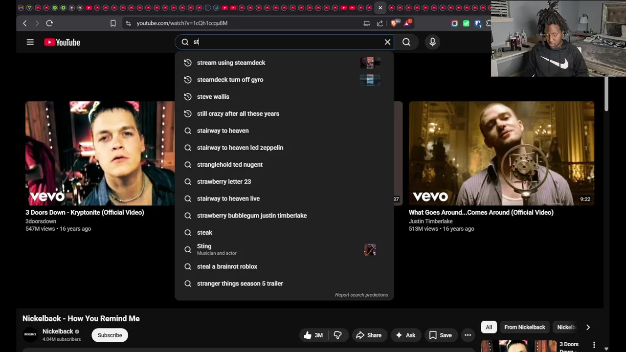Screen dimensions: 626x352
Task: Pick steal a brainrot roblox suggestion
Action: (284, 266)
